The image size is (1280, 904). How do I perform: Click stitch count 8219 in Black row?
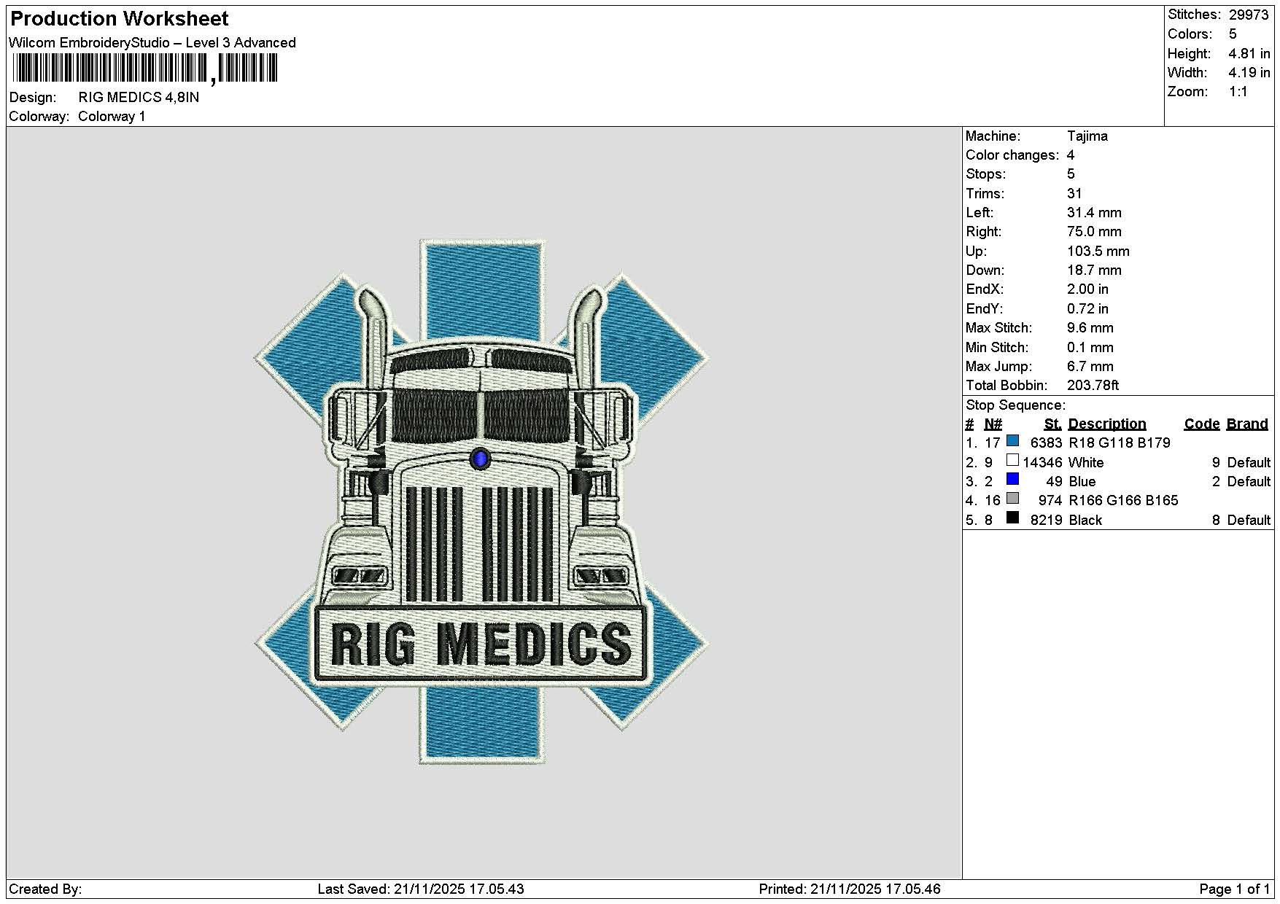click(1046, 520)
